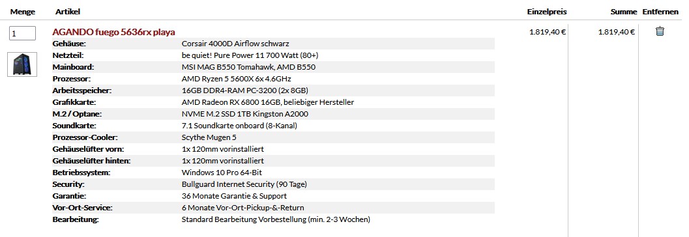Viewport: 689px width, 237px height.
Task: Select the Betriebssystem Windows 10 Pro row
Action: (x=273, y=173)
